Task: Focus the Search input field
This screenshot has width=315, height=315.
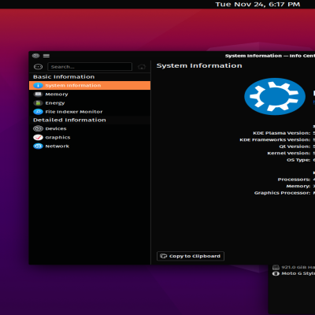Action: click(x=90, y=67)
